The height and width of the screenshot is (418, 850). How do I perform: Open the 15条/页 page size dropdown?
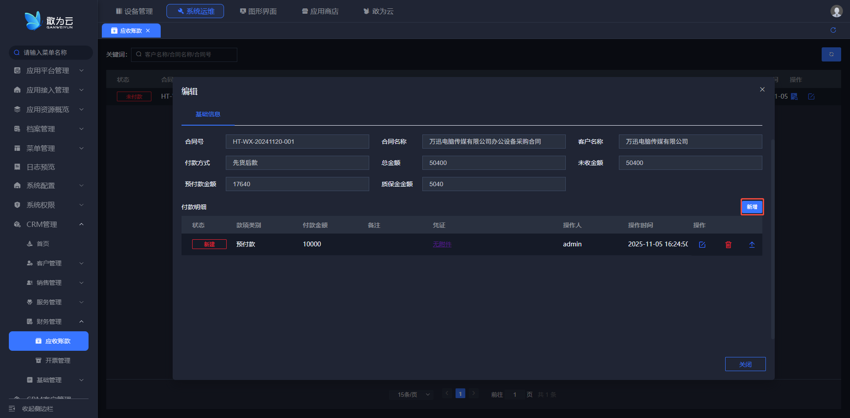[x=413, y=395]
